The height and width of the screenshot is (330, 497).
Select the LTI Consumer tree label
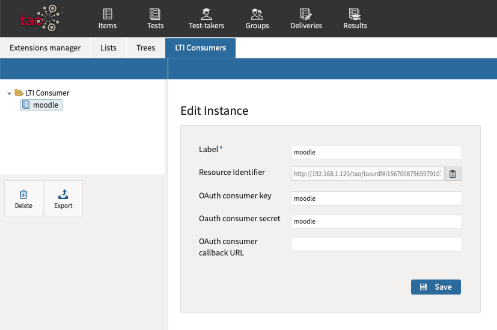[x=47, y=93]
